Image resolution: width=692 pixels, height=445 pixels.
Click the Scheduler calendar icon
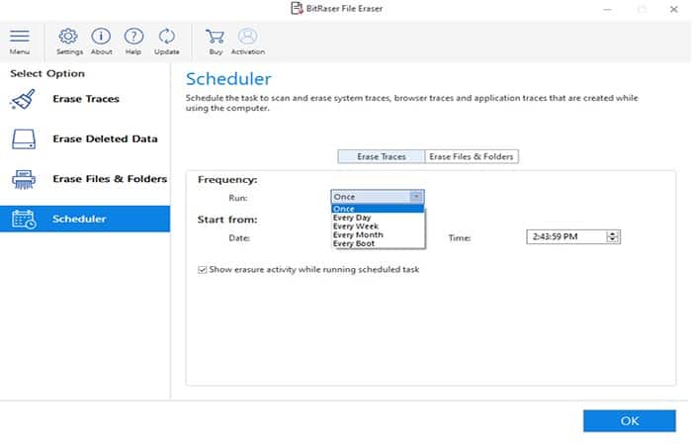(24, 219)
